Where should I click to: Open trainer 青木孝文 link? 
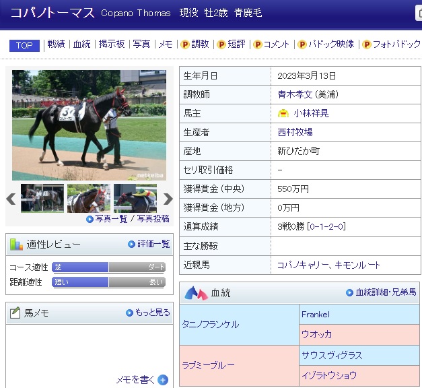pos(300,95)
